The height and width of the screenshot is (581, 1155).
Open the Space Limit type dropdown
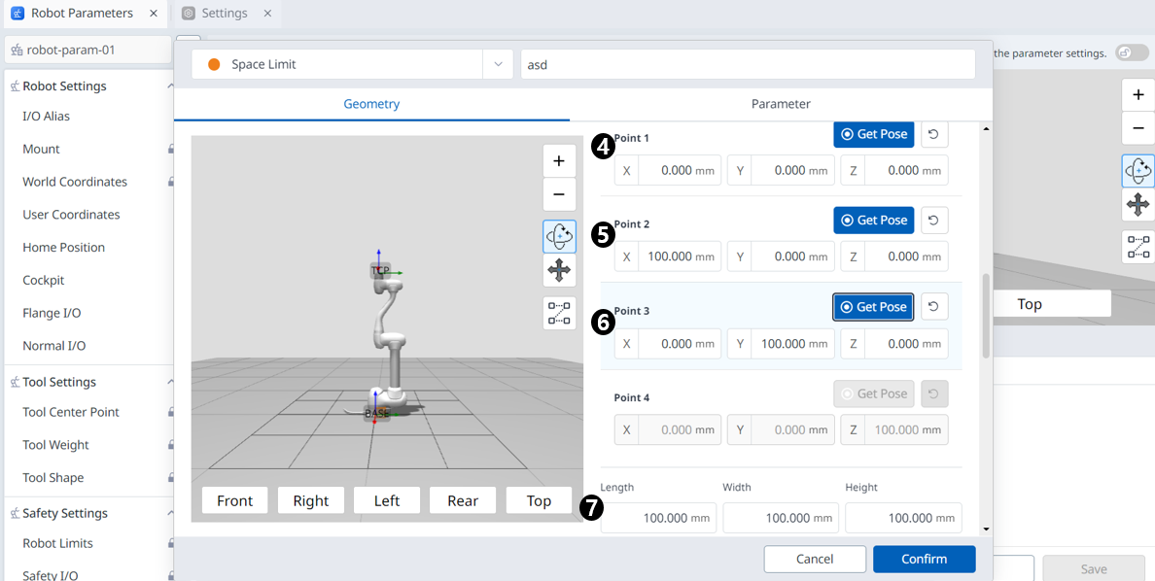[497, 64]
